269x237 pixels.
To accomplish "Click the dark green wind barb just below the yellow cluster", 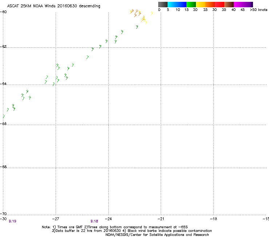I will [x=137, y=27].
